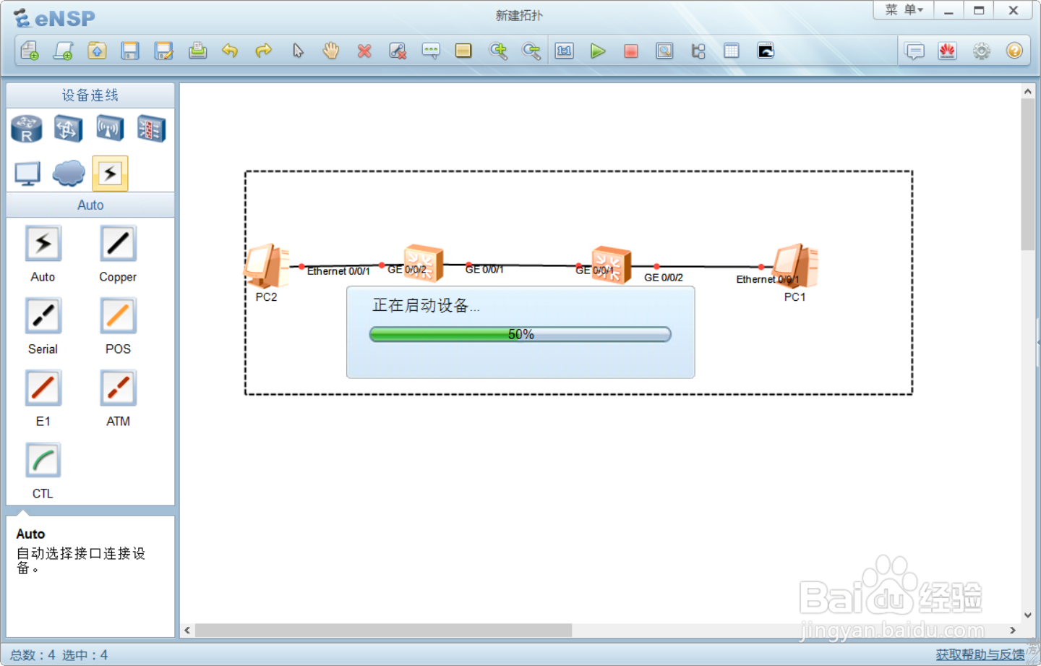Click the Delete All Connections icon
Image resolution: width=1041 pixels, height=666 pixels.
(x=398, y=51)
